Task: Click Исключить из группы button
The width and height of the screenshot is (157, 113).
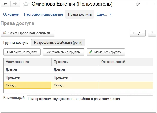Action: [x=64, y=52]
